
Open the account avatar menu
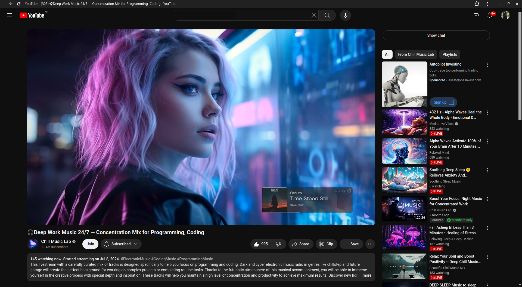[505, 15]
